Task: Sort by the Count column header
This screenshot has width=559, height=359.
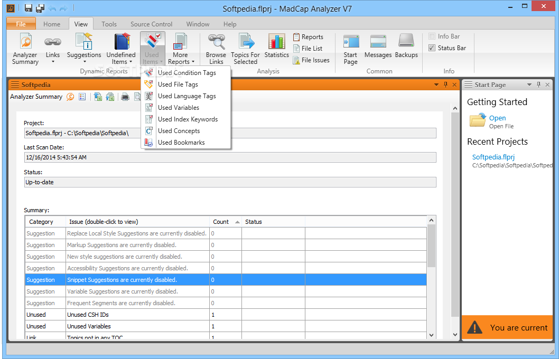Action: (x=226, y=222)
